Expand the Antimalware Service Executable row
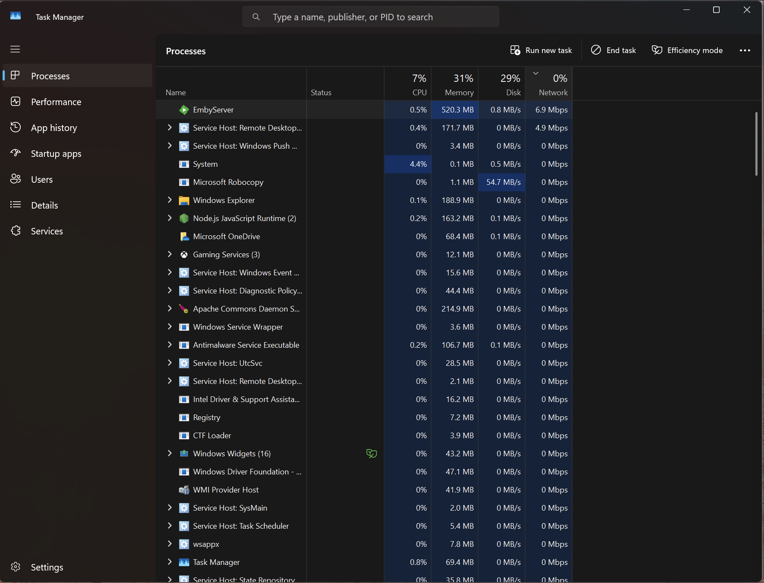This screenshot has height=583, width=764. (169, 345)
